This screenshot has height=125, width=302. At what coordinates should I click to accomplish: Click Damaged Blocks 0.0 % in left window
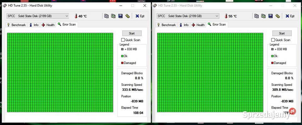click(139, 78)
